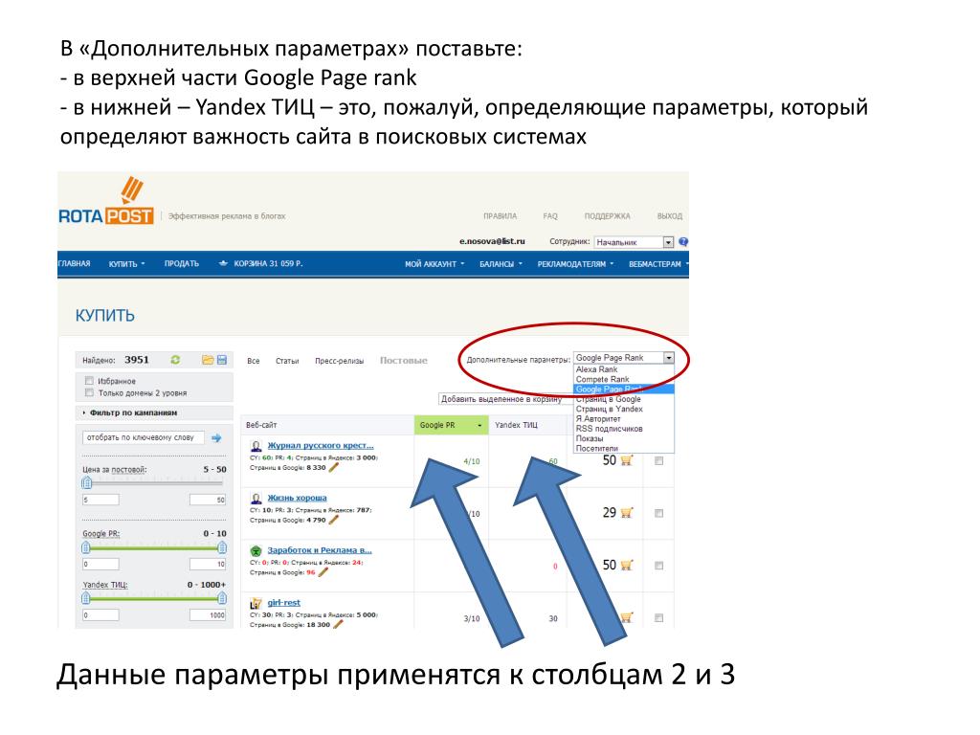Choose Alexa Rank from the list
This screenshot has width=980, height=735.
pos(624,369)
